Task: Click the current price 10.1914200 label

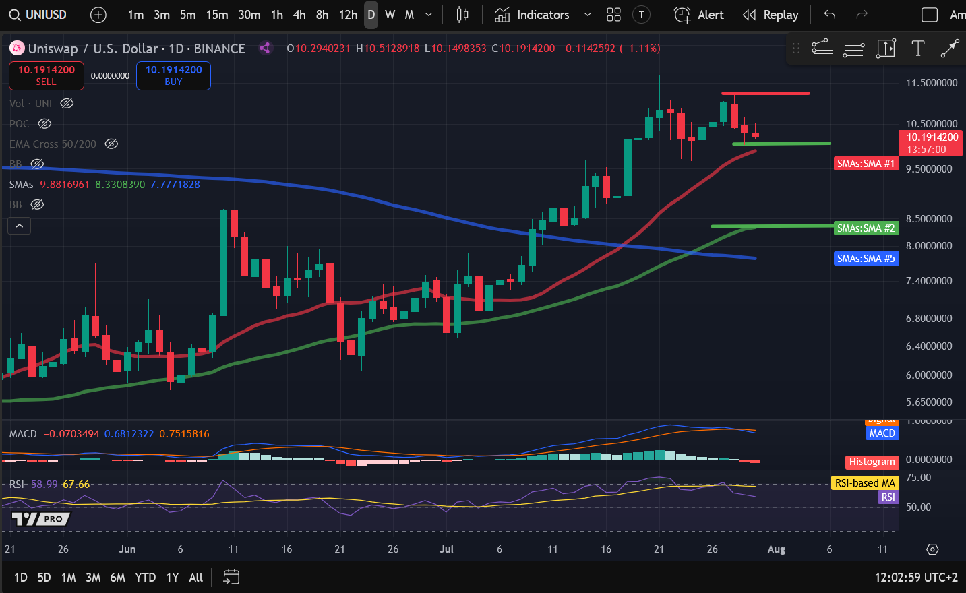Action: click(x=930, y=143)
